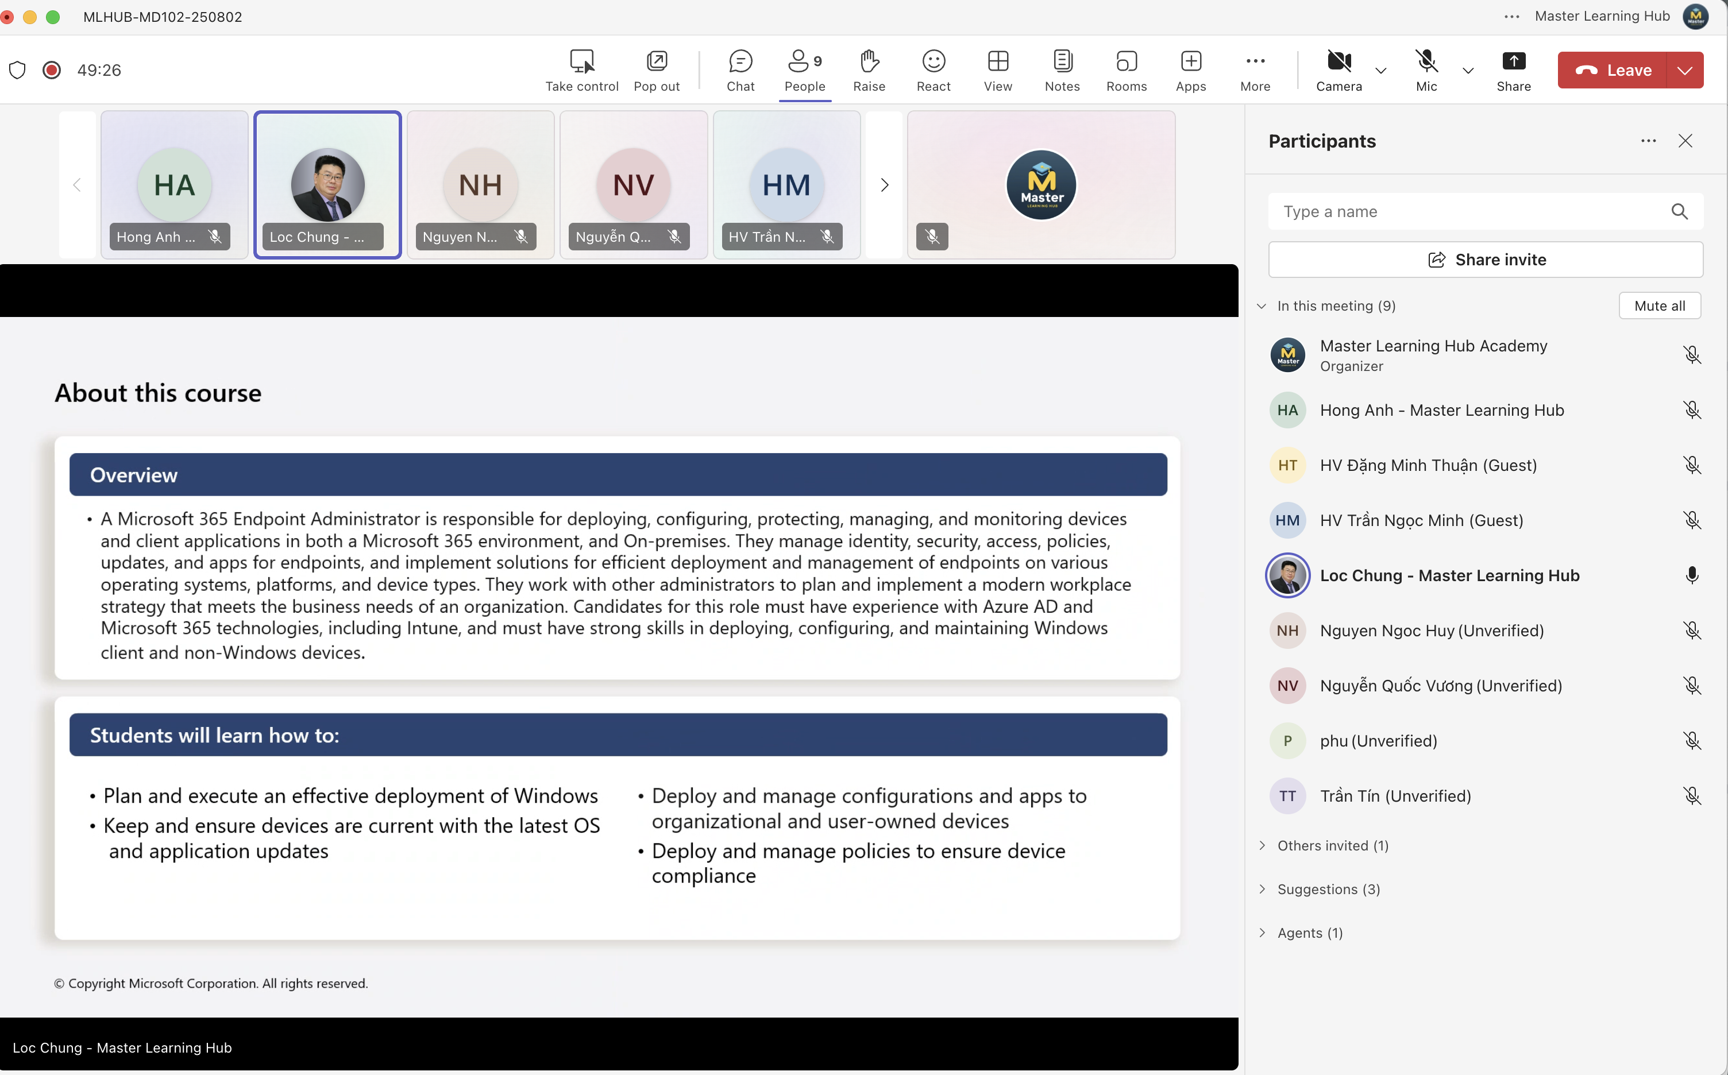Click the search magnifier icon

(x=1680, y=211)
